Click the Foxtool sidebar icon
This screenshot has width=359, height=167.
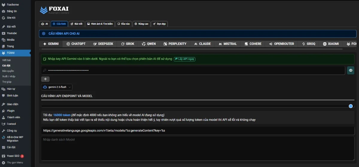coord(4,124)
